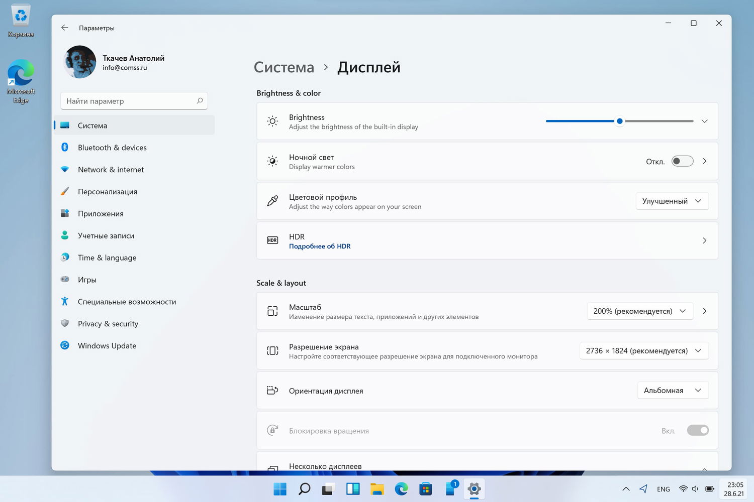Click the back arrow in Settings header
Viewport: 754px width, 502px height.
coord(65,28)
